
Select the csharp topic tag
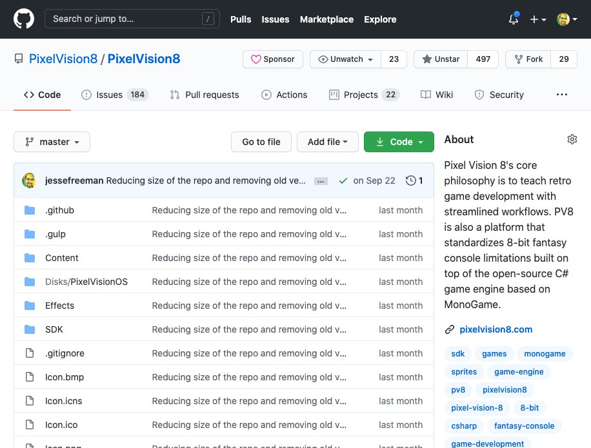tap(464, 426)
